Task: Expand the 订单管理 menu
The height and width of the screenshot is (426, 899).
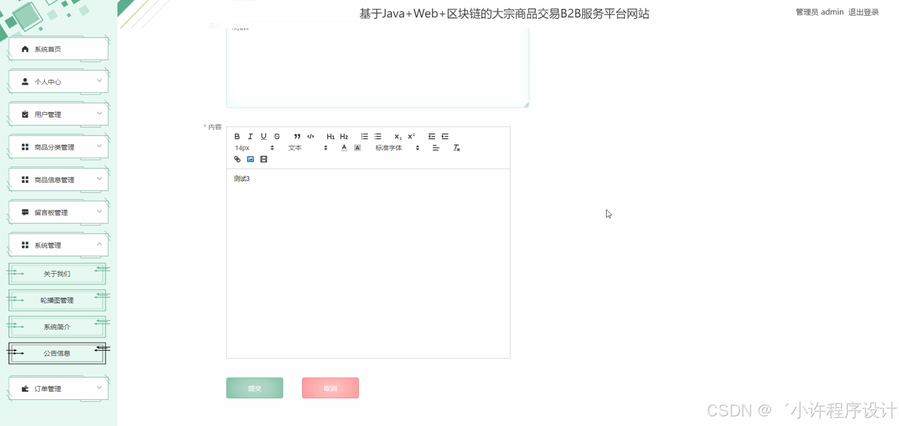Action: [58, 389]
